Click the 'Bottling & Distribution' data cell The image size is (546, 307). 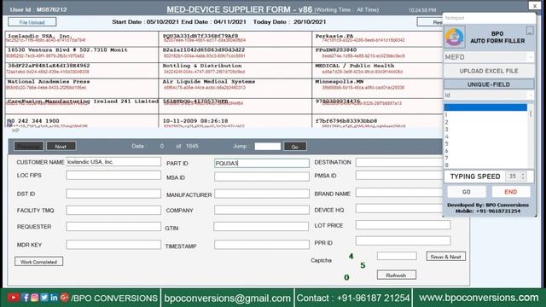[235, 70]
